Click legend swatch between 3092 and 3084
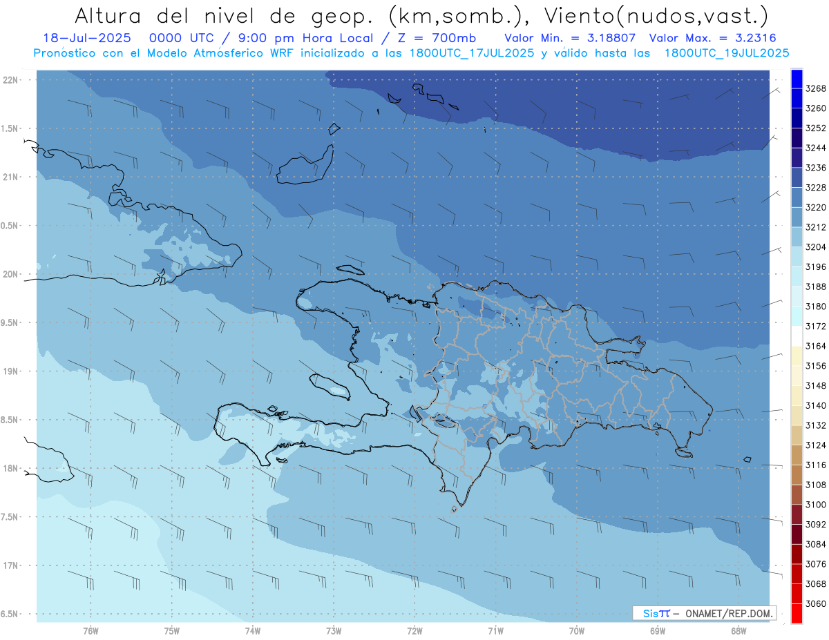This screenshot has height=640, width=829. click(x=797, y=534)
